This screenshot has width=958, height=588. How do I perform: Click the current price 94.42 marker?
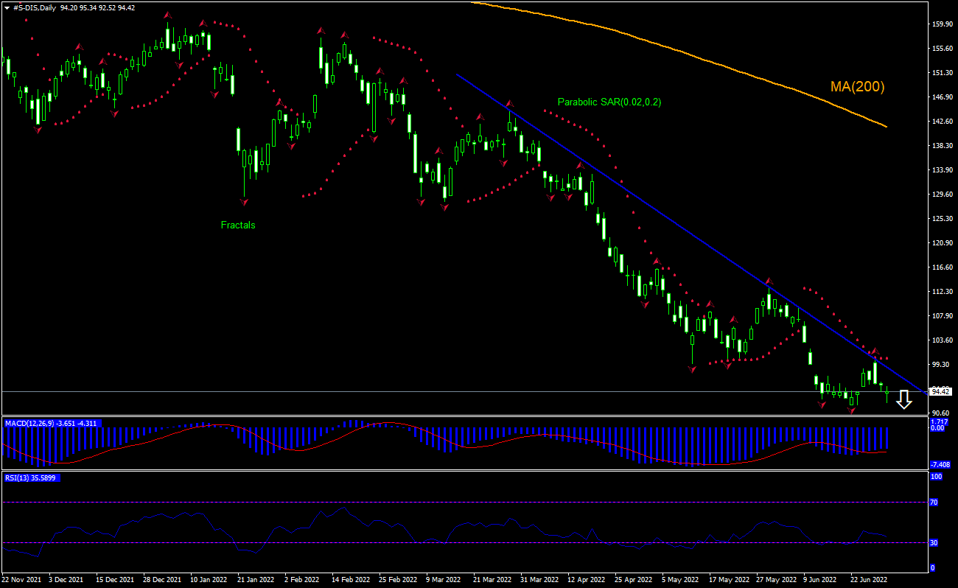point(941,392)
